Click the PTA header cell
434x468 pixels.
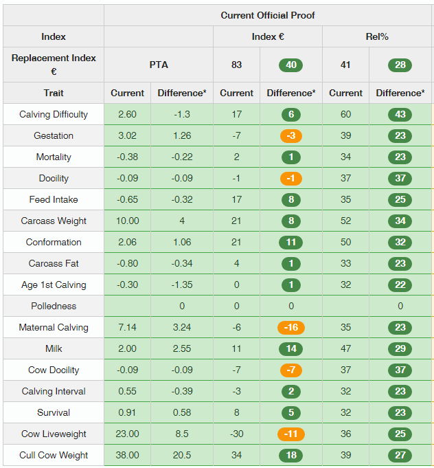click(x=159, y=65)
